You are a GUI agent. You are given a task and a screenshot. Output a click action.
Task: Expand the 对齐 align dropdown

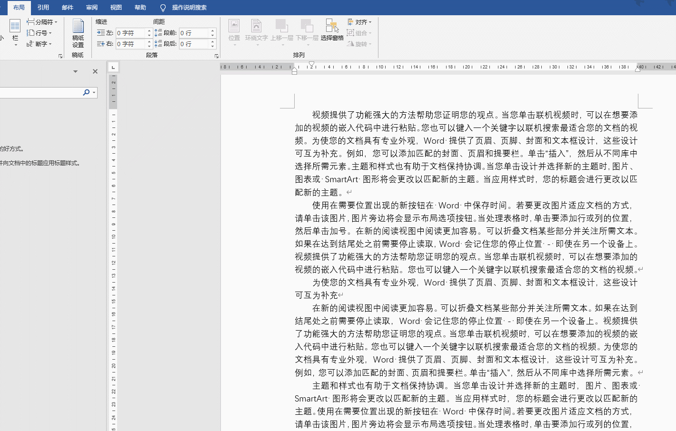359,22
